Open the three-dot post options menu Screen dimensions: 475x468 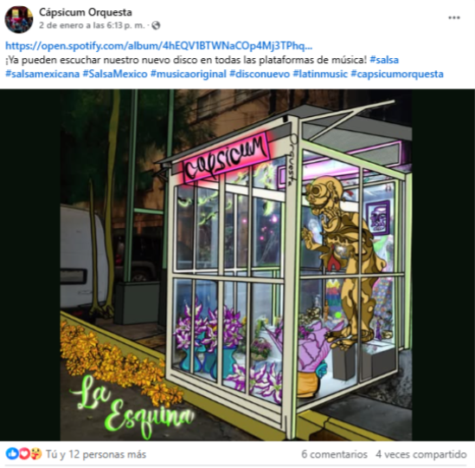tap(453, 17)
